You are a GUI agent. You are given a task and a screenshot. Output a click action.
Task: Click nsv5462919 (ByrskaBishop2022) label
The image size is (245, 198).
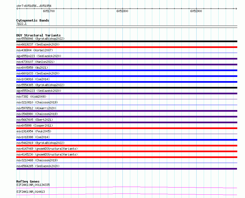point(40,143)
